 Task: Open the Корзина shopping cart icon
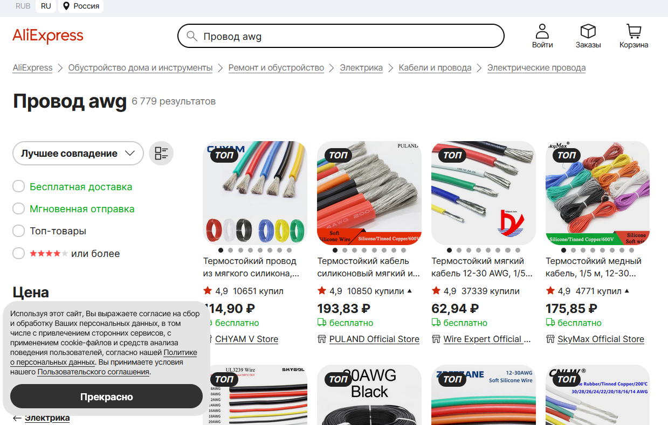point(633,31)
